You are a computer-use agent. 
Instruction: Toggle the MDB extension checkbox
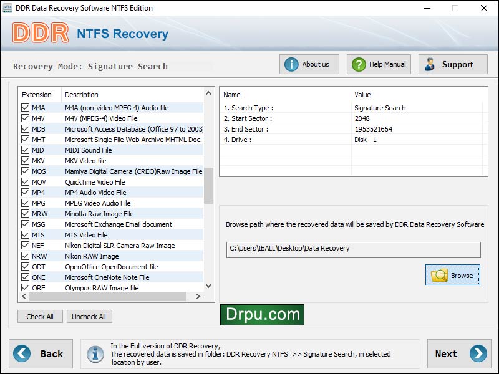(x=25, y=129)
